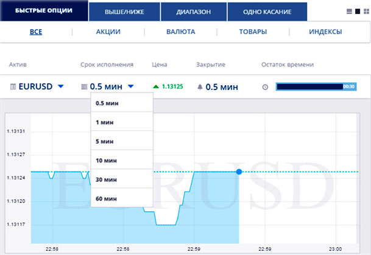The image size is (371, 255).
Task: Open the Диапазон tab
Action: tap(193, 12)
